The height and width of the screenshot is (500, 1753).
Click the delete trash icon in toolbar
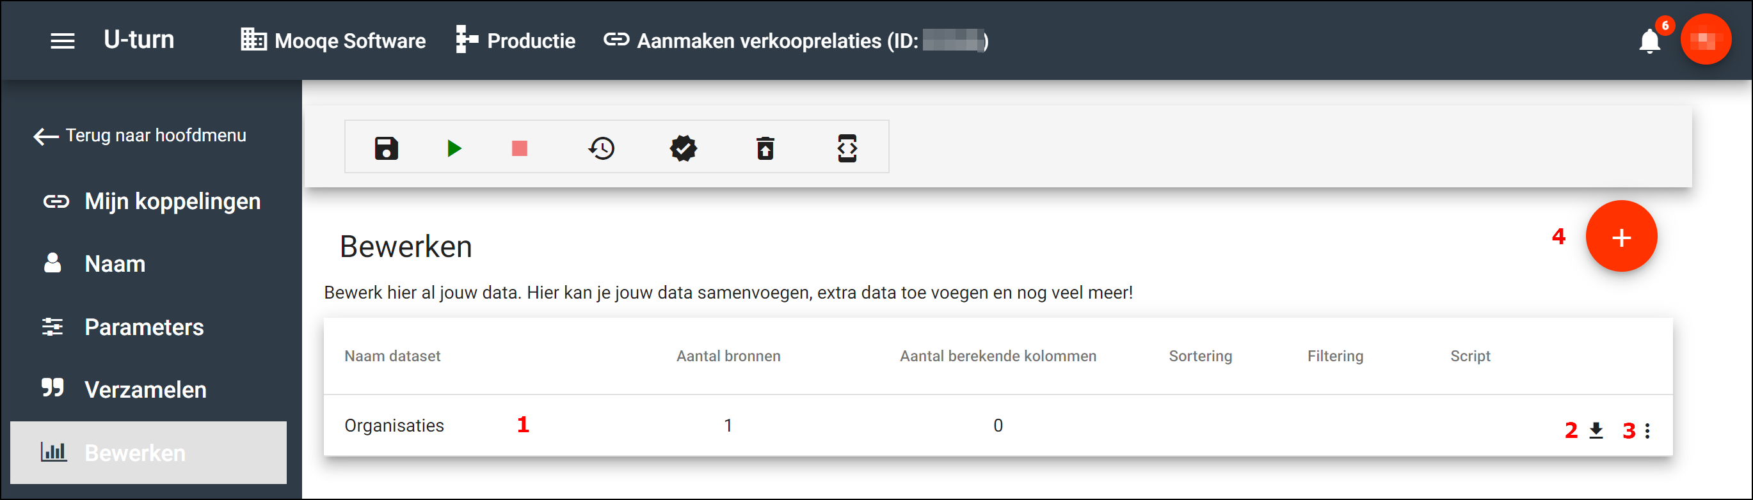coord(765,148)
